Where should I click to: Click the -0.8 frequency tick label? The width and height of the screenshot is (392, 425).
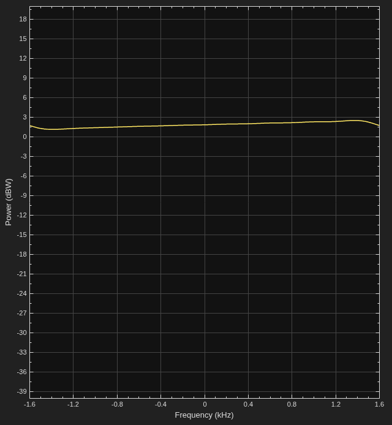[x=117, y=404]
